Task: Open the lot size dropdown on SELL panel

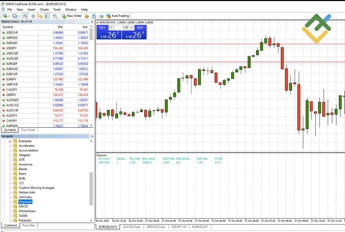Action: 111,27
